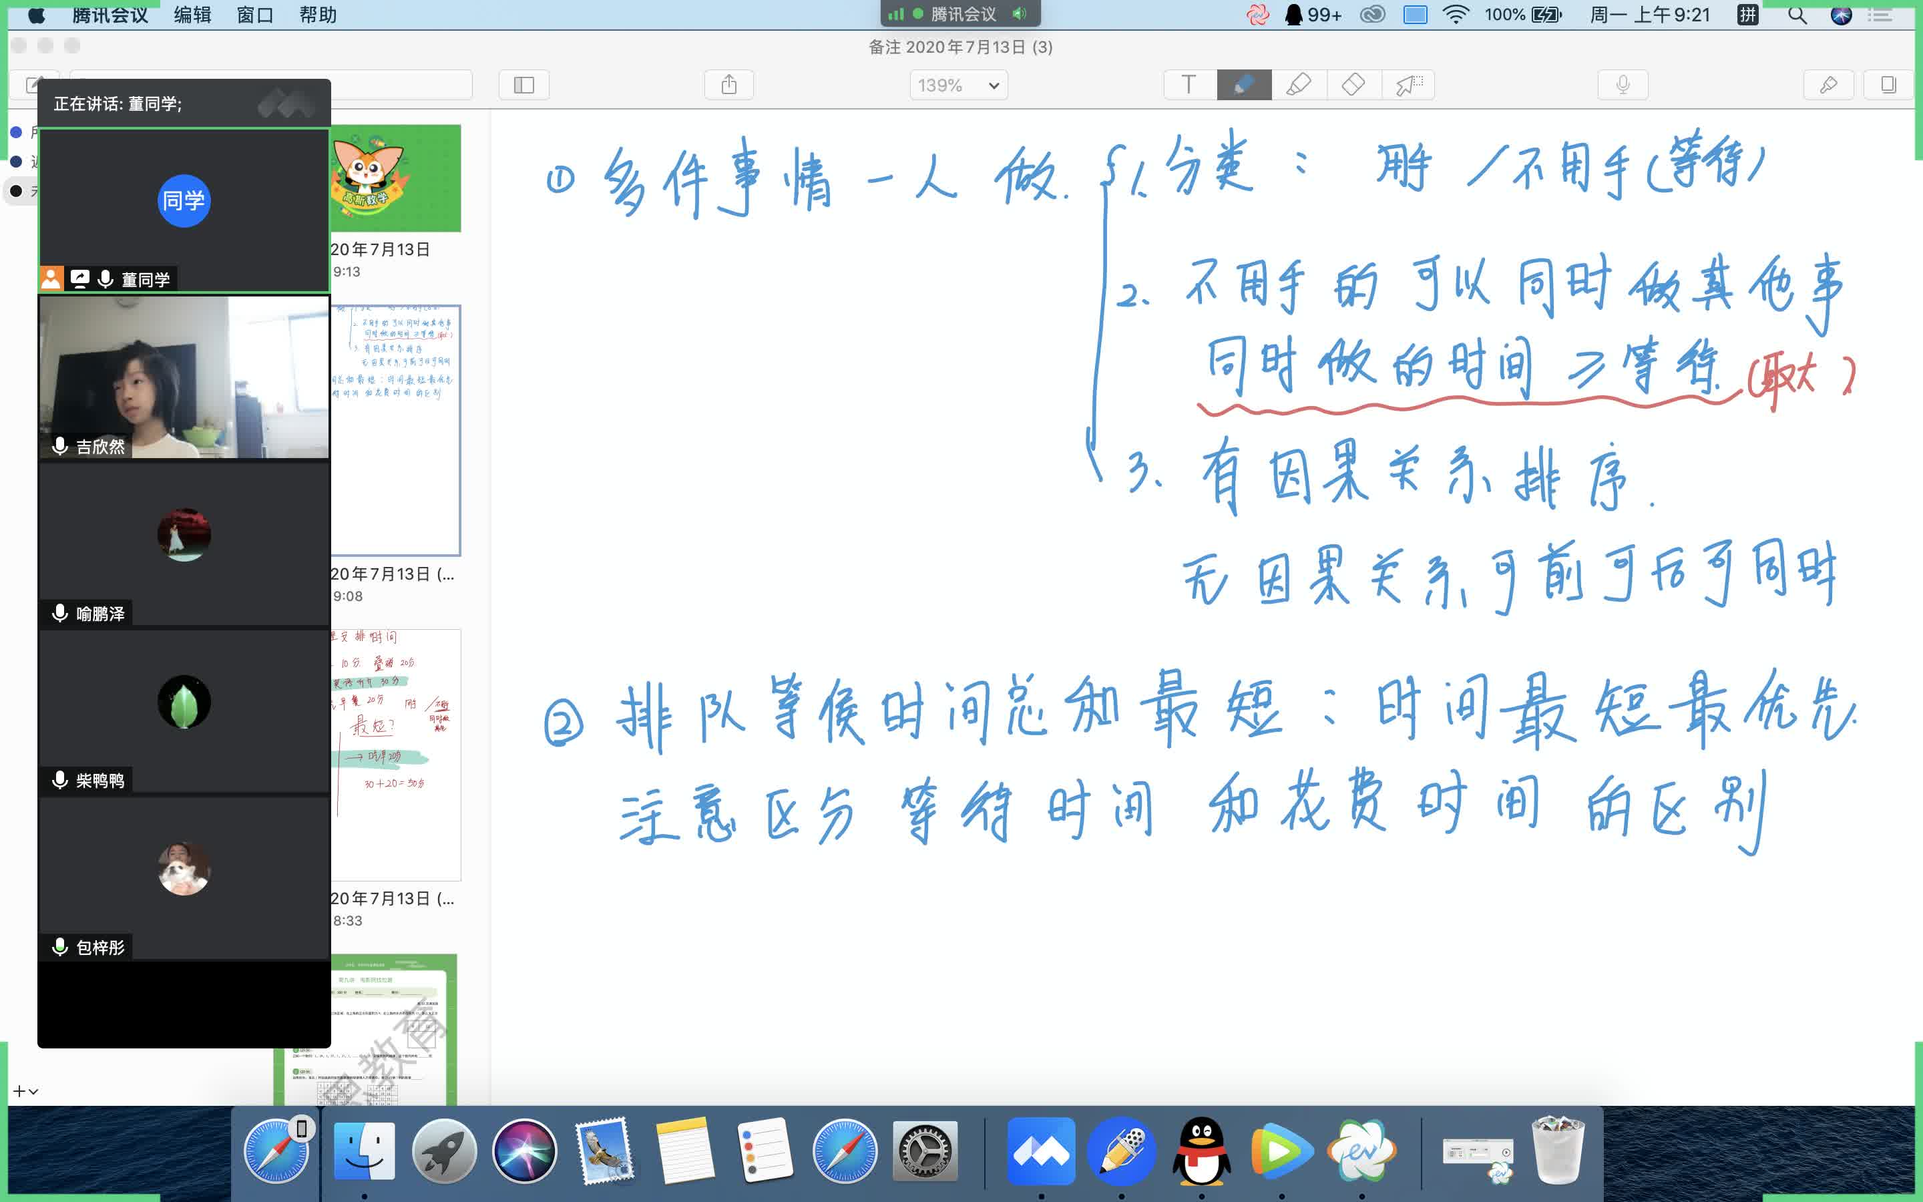Image resolution: width=1923 pixels, height=1202 pixels.
Task: Open the favorites pin tool button
Action: [x=1828, y=85]
